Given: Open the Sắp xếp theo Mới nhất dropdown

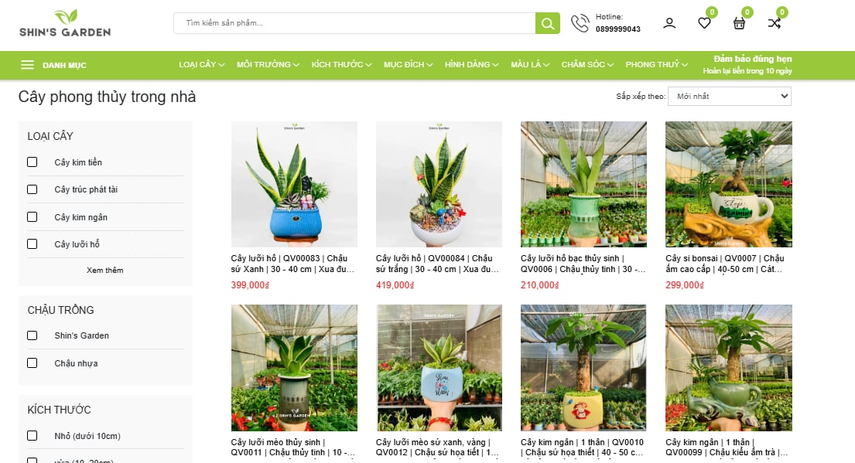Looking at the screenshot, I should pos(730,97).
